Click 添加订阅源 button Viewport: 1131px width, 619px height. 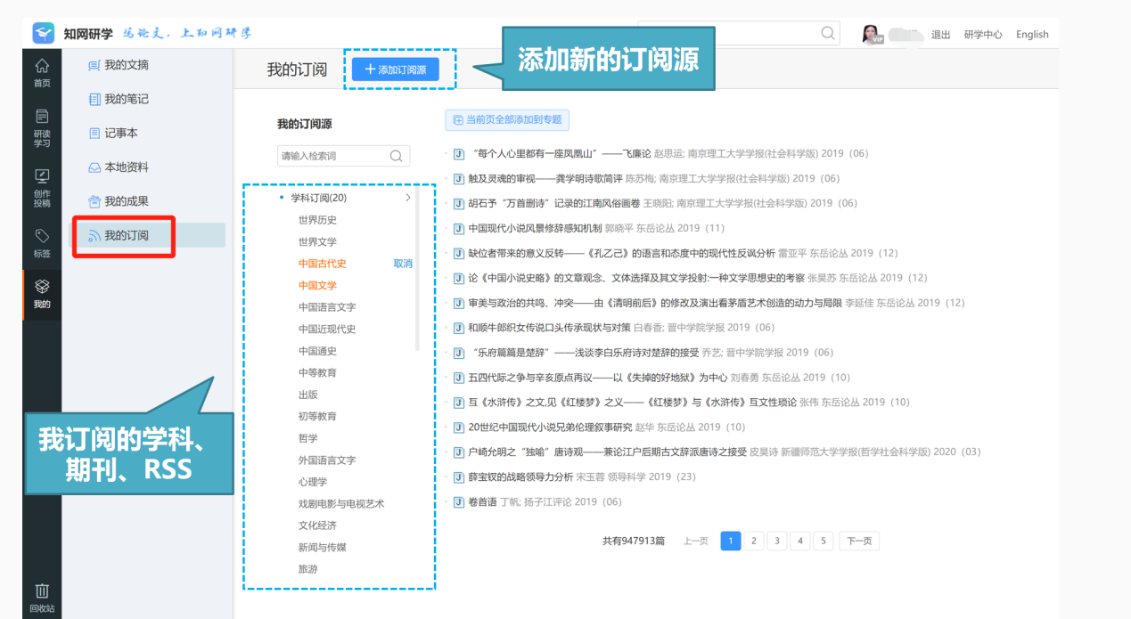click(x=396, y=69)
